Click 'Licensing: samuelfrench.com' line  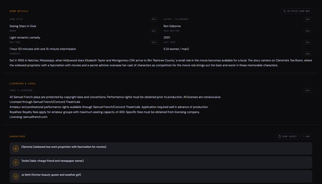tap(28, 117)
